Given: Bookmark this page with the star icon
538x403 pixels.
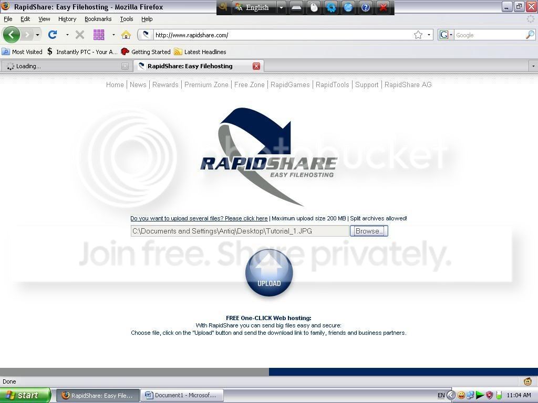Looking at the screenshot, I should tap(418, 35).
